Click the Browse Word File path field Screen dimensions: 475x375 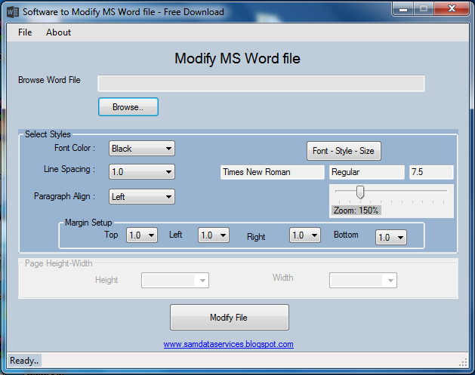tap(261, 84)
